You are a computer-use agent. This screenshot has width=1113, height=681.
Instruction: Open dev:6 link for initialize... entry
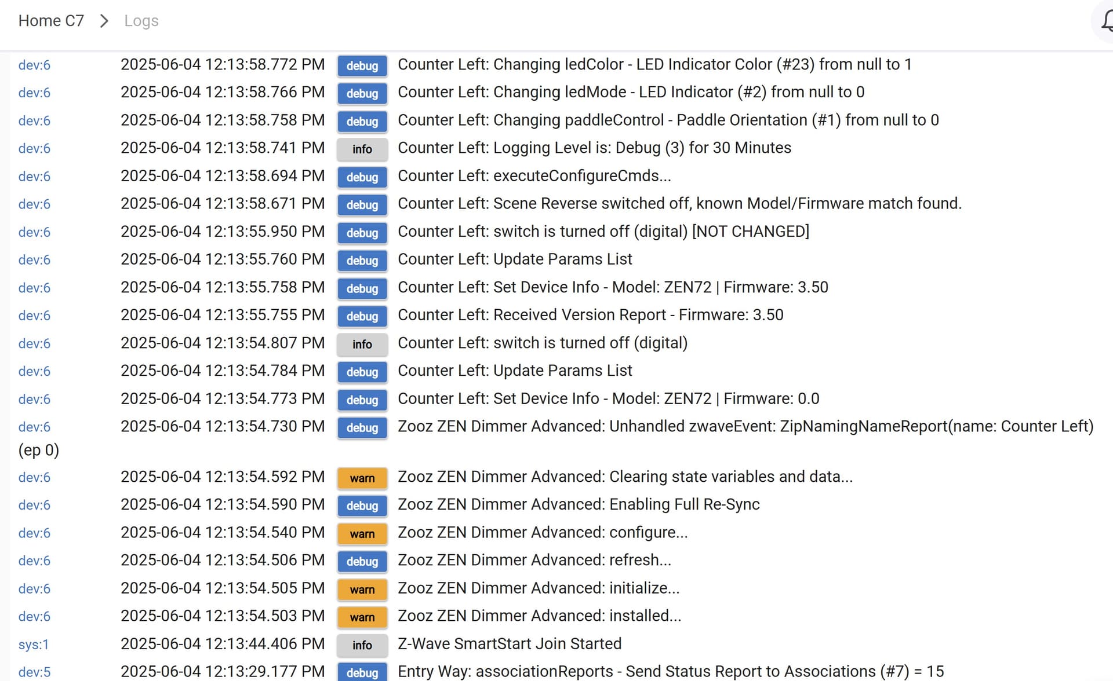point(34,588)
